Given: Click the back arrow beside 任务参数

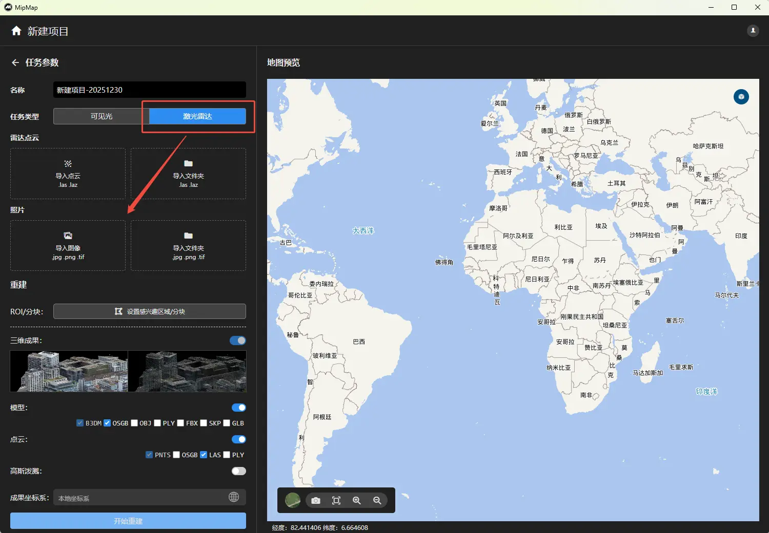Looking at the screenshot, I should (x=15, y=62).
